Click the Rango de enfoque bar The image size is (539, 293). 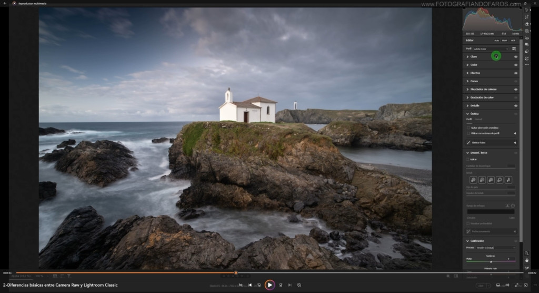[491, 212]
